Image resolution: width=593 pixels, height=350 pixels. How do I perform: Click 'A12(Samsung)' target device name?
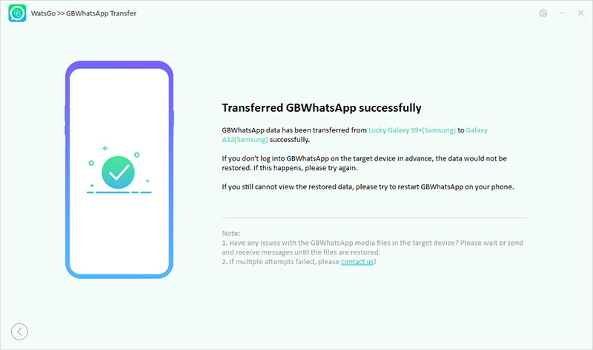[x=245, y=140]
